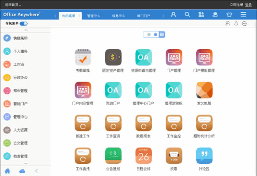Collapse sidebar with left chevron arrow
Viewport: 257px width, 176px height.
tap(37, 171)
